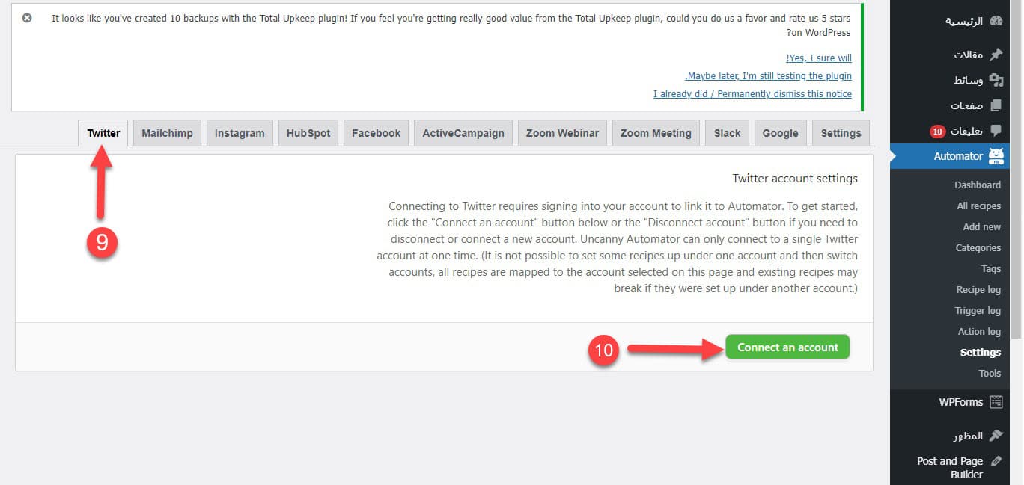Open the Action log page
The height and width of the screenshot is (485, 1024).
click(x=979, y=331)
